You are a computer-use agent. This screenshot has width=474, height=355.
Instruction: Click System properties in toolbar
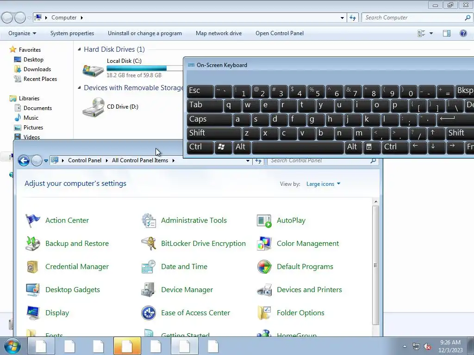[72, 33]
